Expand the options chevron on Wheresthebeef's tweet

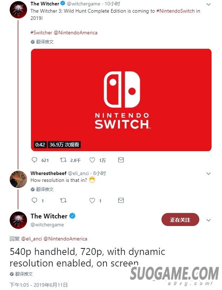click(x=208, y=174)
